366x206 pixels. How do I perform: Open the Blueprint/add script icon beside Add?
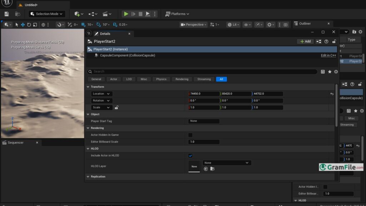tap(318, 41)
